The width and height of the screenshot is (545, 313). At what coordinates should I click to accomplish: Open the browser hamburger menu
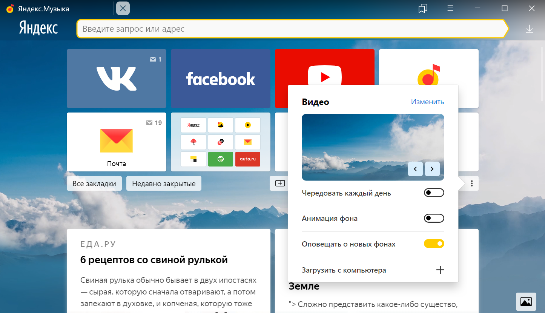tap(450, 8)
